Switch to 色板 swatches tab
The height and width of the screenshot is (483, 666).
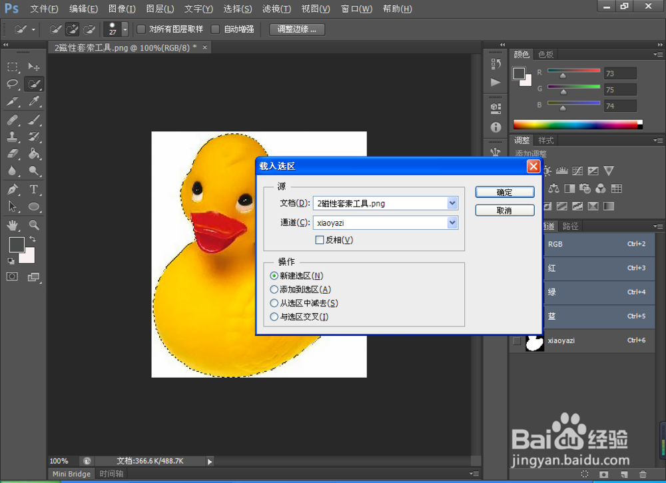[x=545, y=55]
